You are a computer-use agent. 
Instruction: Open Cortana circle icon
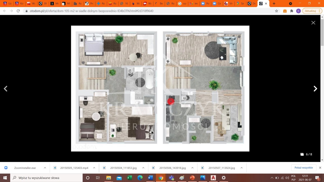[x=88, y=178]
